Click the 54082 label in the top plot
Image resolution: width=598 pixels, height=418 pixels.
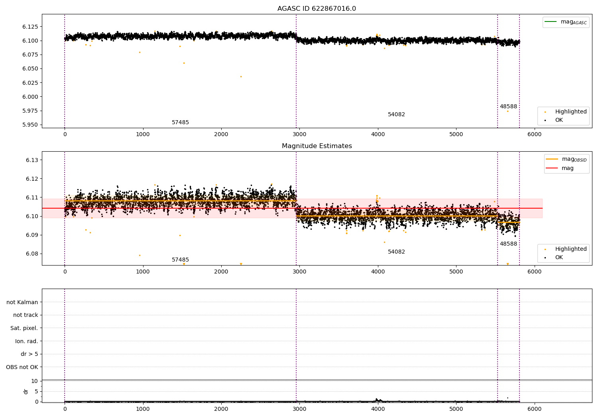pyautogui.click(x=396, y=115)
